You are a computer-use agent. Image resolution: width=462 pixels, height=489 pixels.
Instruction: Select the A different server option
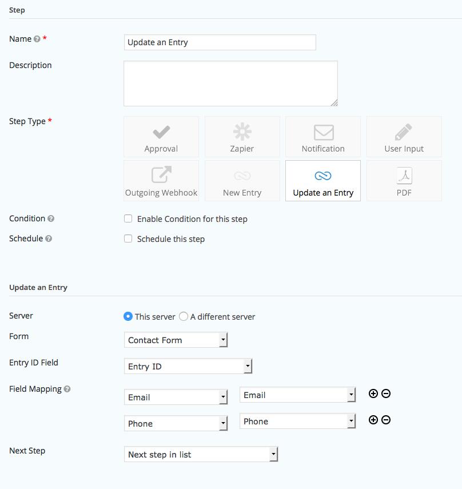(x=184, y=316)
